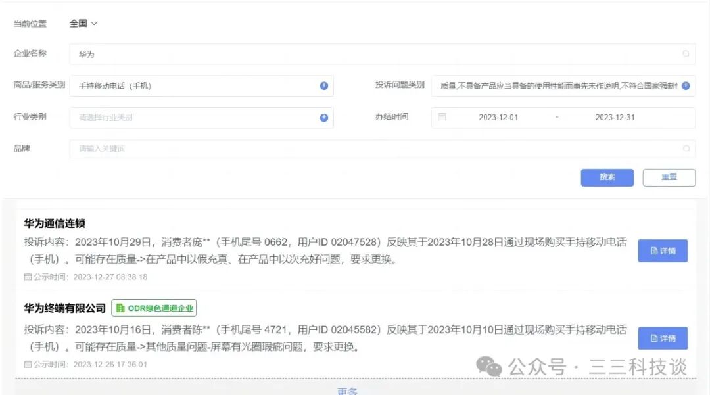Viewport: 710px width, 395px height.
Task: Click the plus icon in 商品/服务类别 field
Action: coord(323,86)
